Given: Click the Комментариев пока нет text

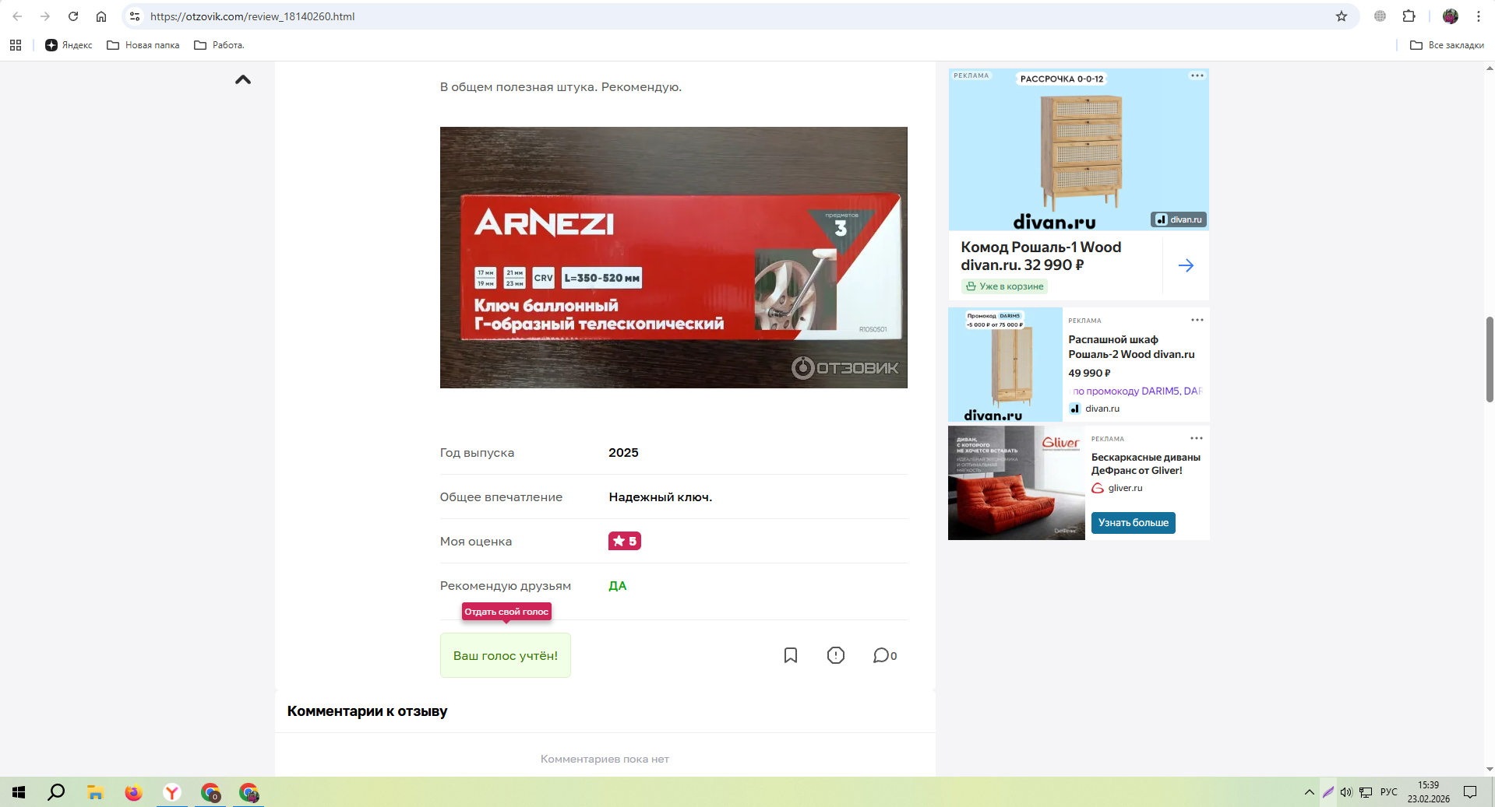Looking at the screenshot, I should pyautogui.click(x=605, y=759).
